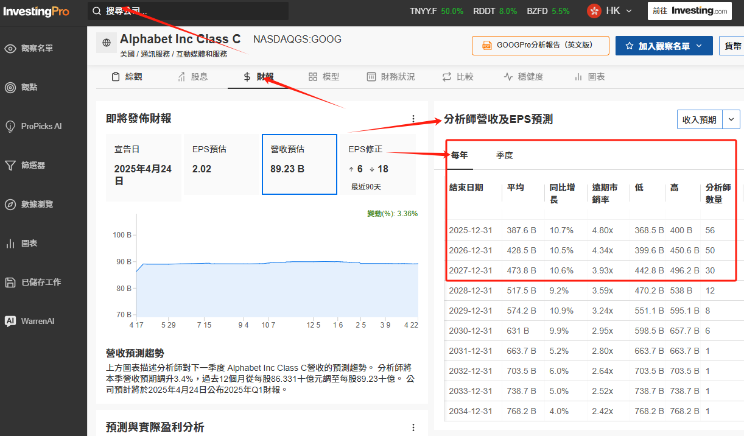Click the globe icon beside Alphabet Inc
This screenshot has height=436, width=744.
click(107, 43)
